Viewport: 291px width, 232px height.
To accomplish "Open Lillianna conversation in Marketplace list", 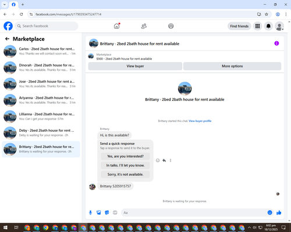I will pyautogui.click(x=41, y=117).
